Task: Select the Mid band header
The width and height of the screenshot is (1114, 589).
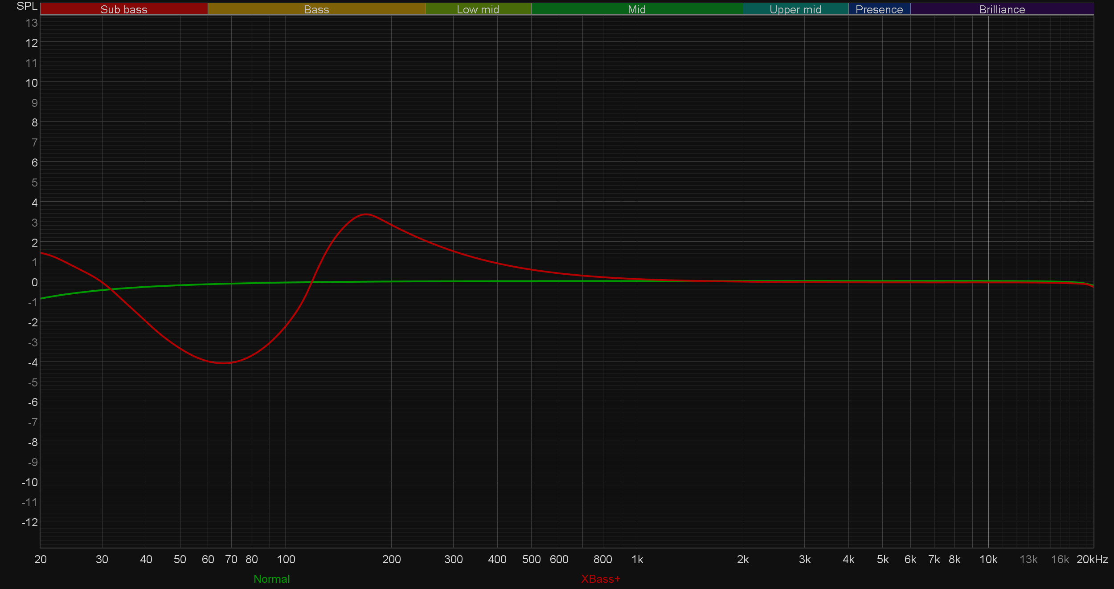Action: point(636,9)
